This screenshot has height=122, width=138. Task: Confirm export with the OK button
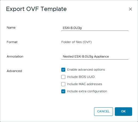123,112
